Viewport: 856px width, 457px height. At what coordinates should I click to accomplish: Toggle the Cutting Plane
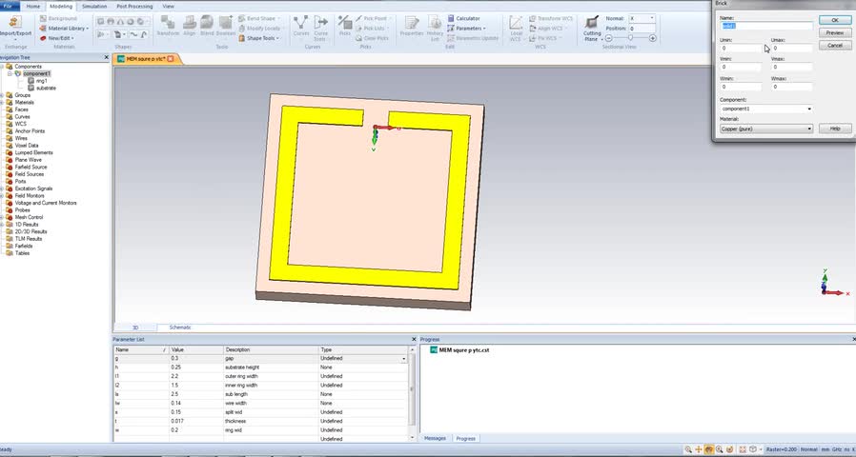pos(592,29)
